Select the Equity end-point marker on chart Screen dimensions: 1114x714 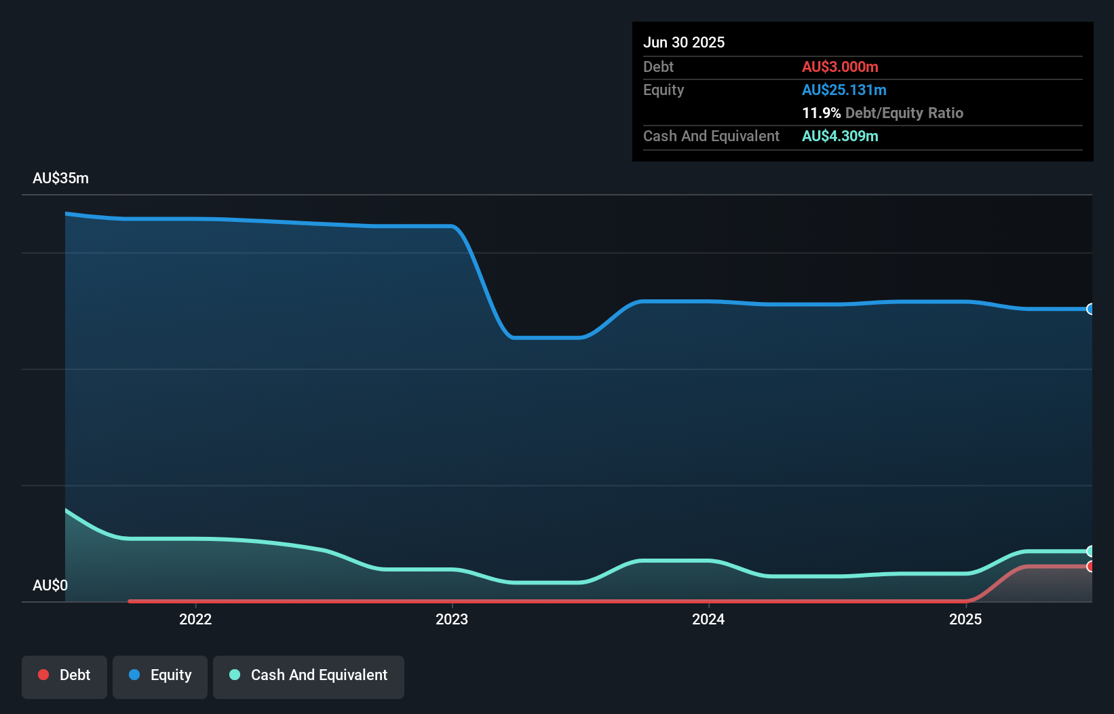coord(1090,309)
